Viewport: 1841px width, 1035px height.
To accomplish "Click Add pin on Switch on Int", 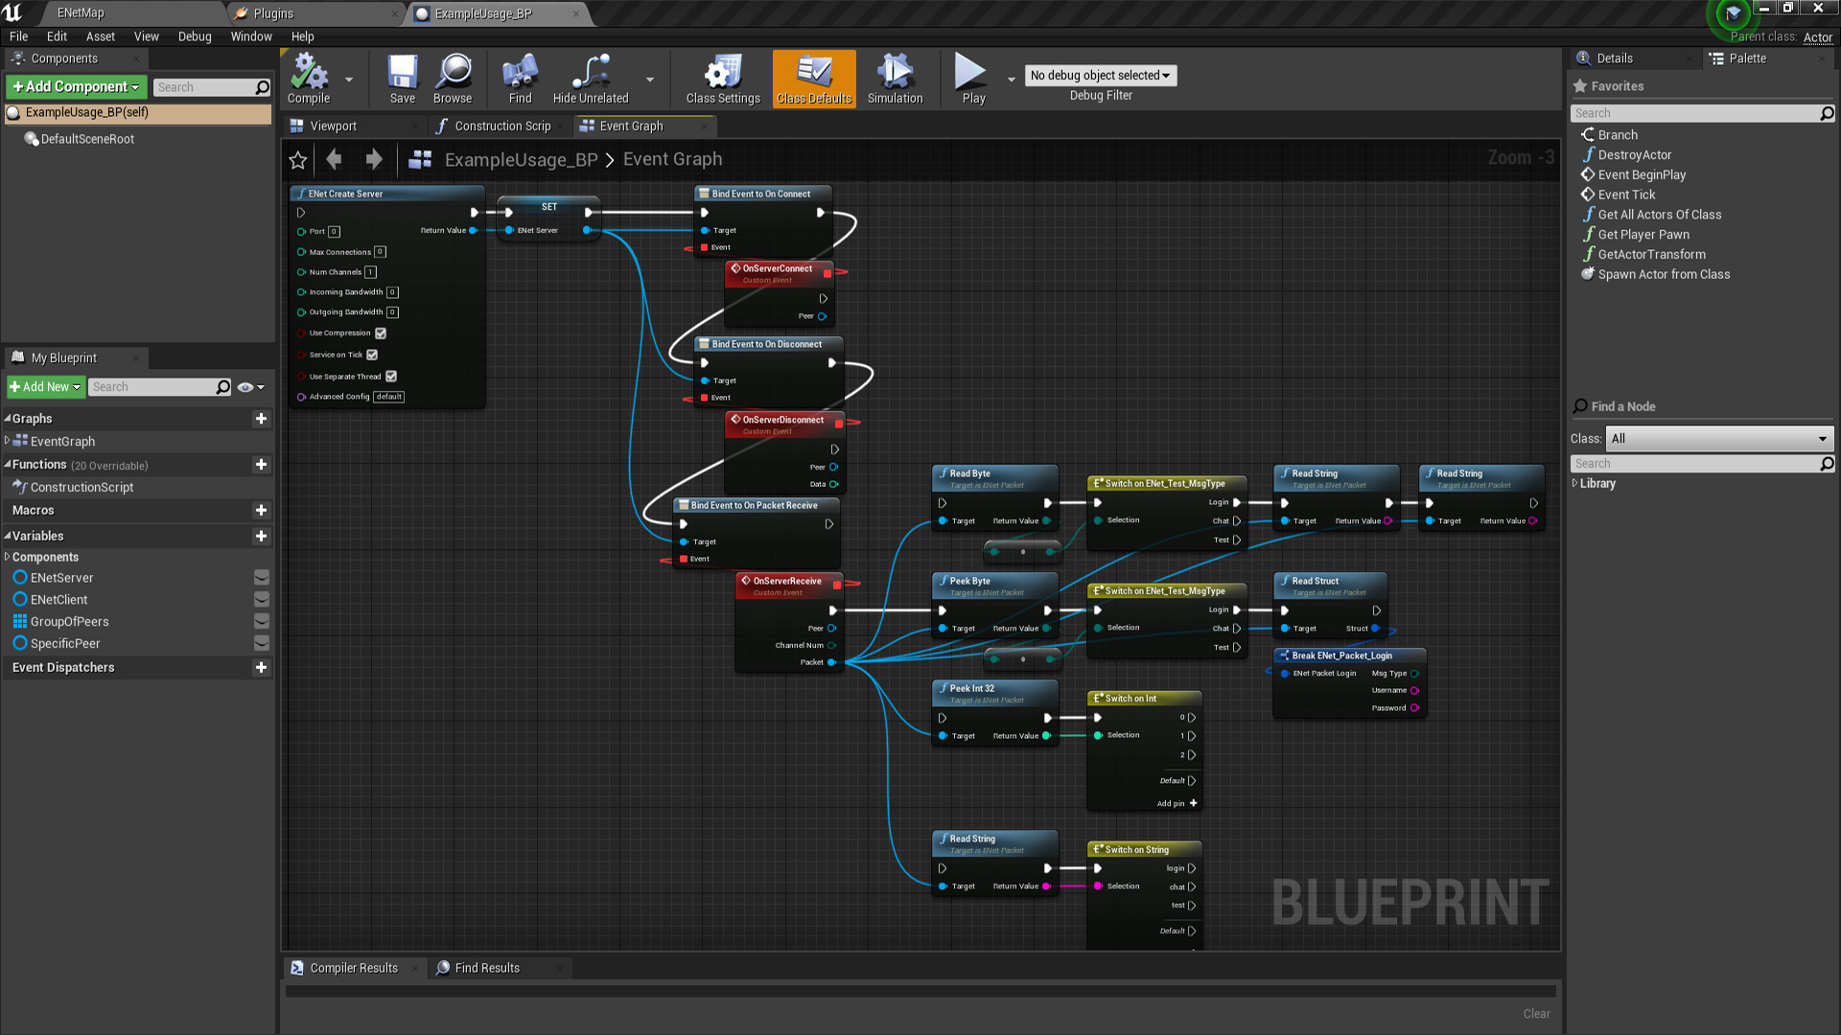I will pyautogui.click(x=1177, y=804).
